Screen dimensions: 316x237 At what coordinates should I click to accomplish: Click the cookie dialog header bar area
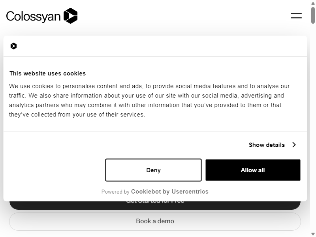click(155, 46)
